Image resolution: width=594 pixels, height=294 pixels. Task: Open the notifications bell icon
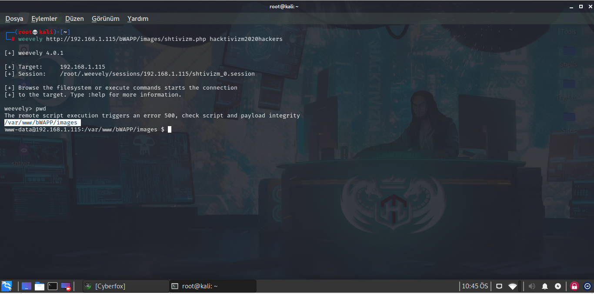click(545, 286)
